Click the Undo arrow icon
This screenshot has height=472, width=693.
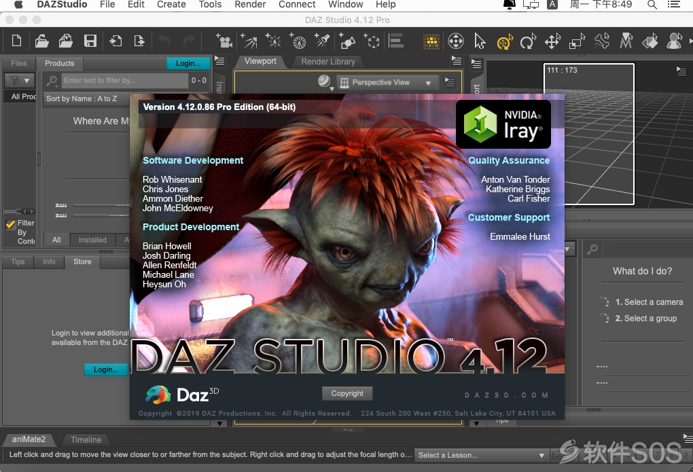[x=164, y=41]
